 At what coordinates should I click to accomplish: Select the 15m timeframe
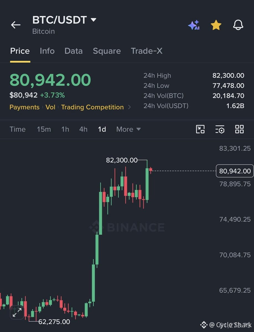pyautogui.click(x=44, y=129)
